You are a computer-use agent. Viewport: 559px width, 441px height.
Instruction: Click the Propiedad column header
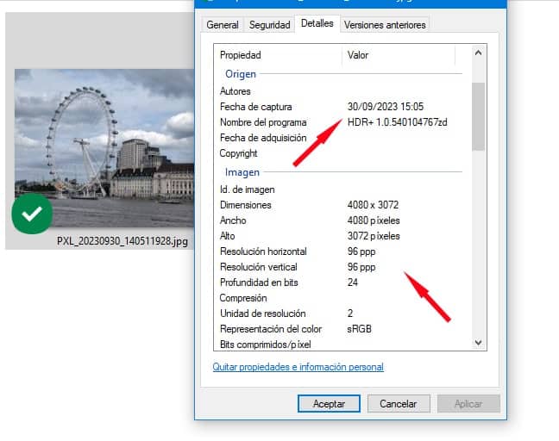point(278,55)
